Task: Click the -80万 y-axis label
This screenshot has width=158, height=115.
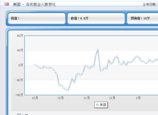Action: tap(19, 95)
